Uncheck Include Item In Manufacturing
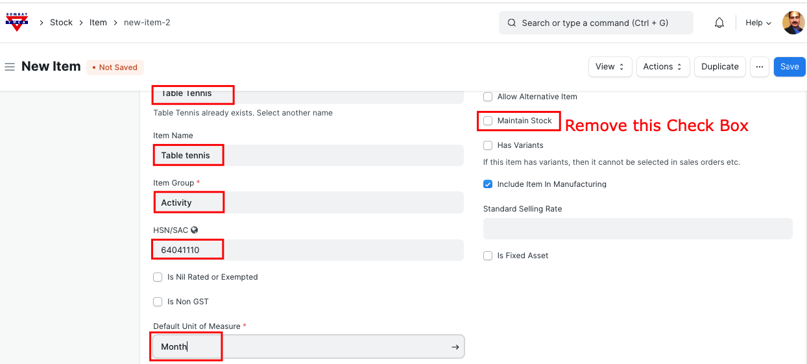The height and width of the screenshot is (364, 807). pos(488,184)
